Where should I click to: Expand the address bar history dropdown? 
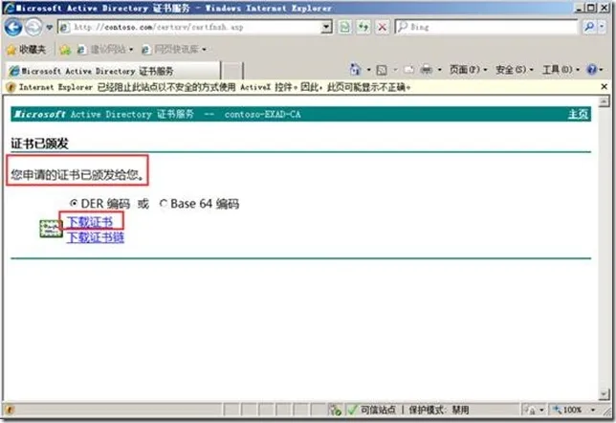pyautogui.click(x=326, y=27)
